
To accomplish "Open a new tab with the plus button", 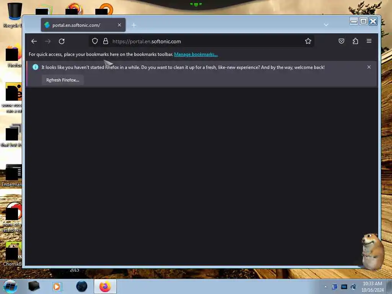I will pos(134,25).
